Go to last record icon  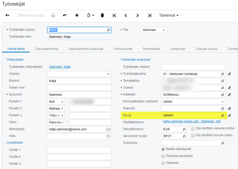click(x=150, y=15)
